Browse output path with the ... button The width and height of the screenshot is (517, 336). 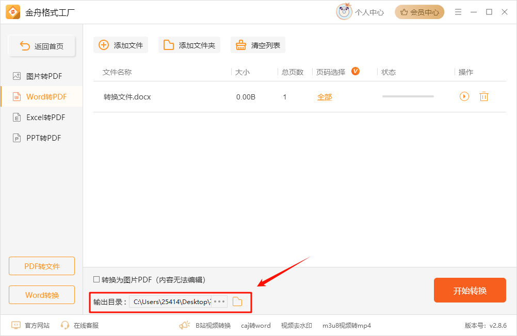point(219,302)
